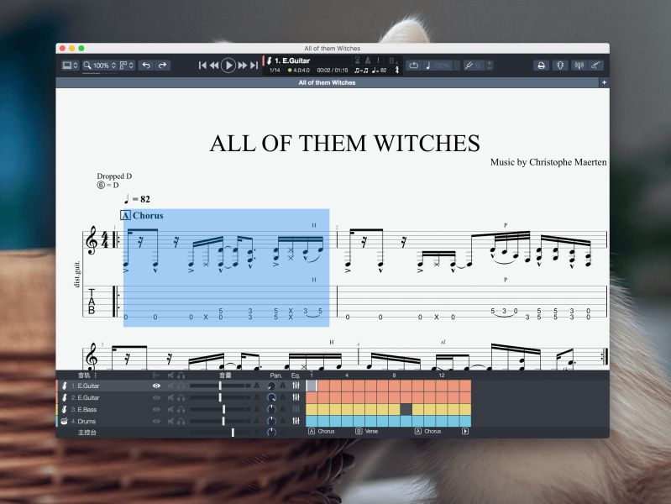The height and width of the screenshot is (504, 671).
Task: Switch to All of them Witches tab
Action: click(x=327, y=82)
